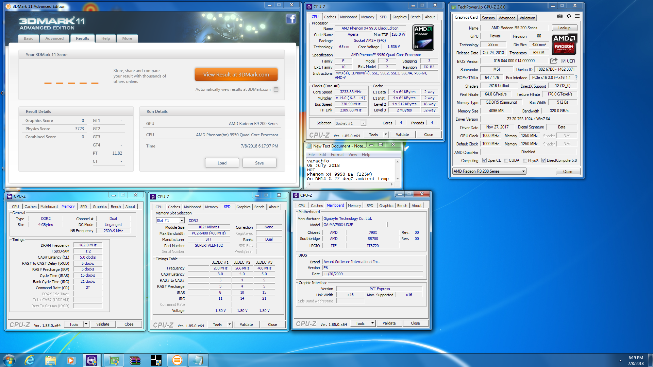This screenshot has height=367, width=653.
Task: Click the 3DMark 11 title bar icon
Action: pos(8,6)
